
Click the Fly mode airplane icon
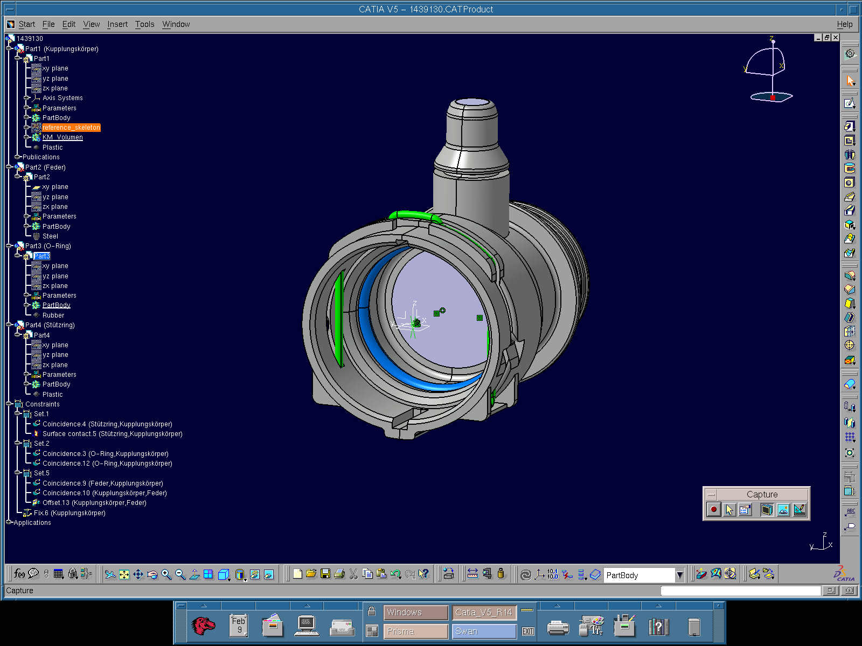110,574
